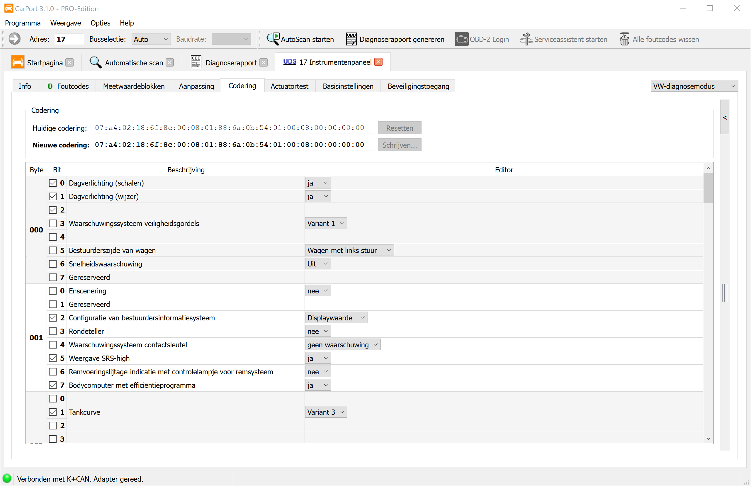Open OBD-2 Login engine icon

click(461, 39)
